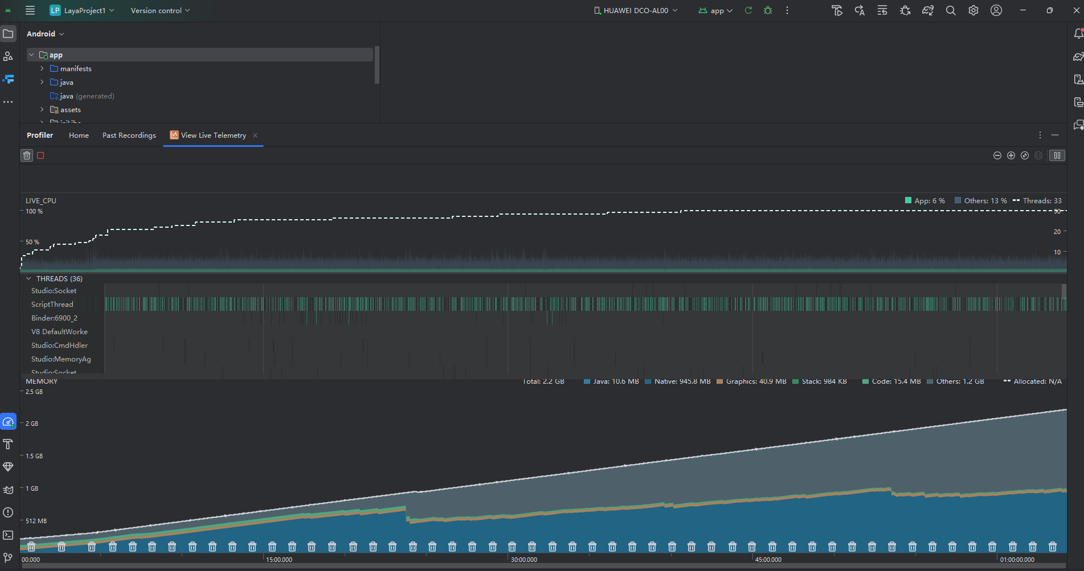The height and width of the screenshot is (571, 1084).
Task: Toggle the Profiler tool window sidebar button
Action: click(8, 422)
